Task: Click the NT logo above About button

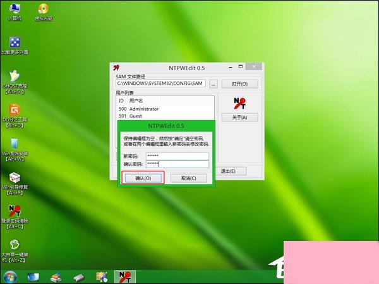Action: tap(239, 103)
